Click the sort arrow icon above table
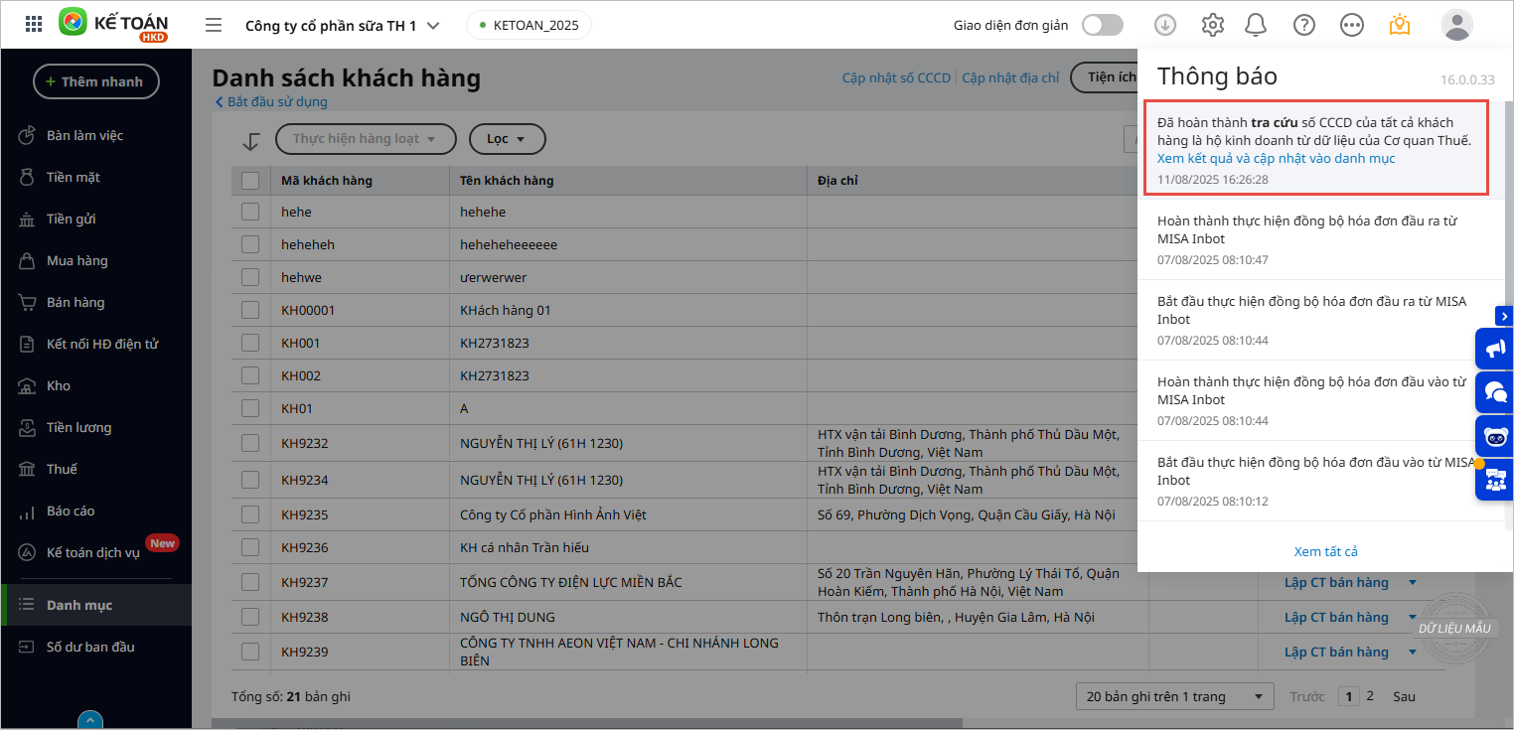The image size is (1514, 730). pyautogui.click(x=251, y=140)
